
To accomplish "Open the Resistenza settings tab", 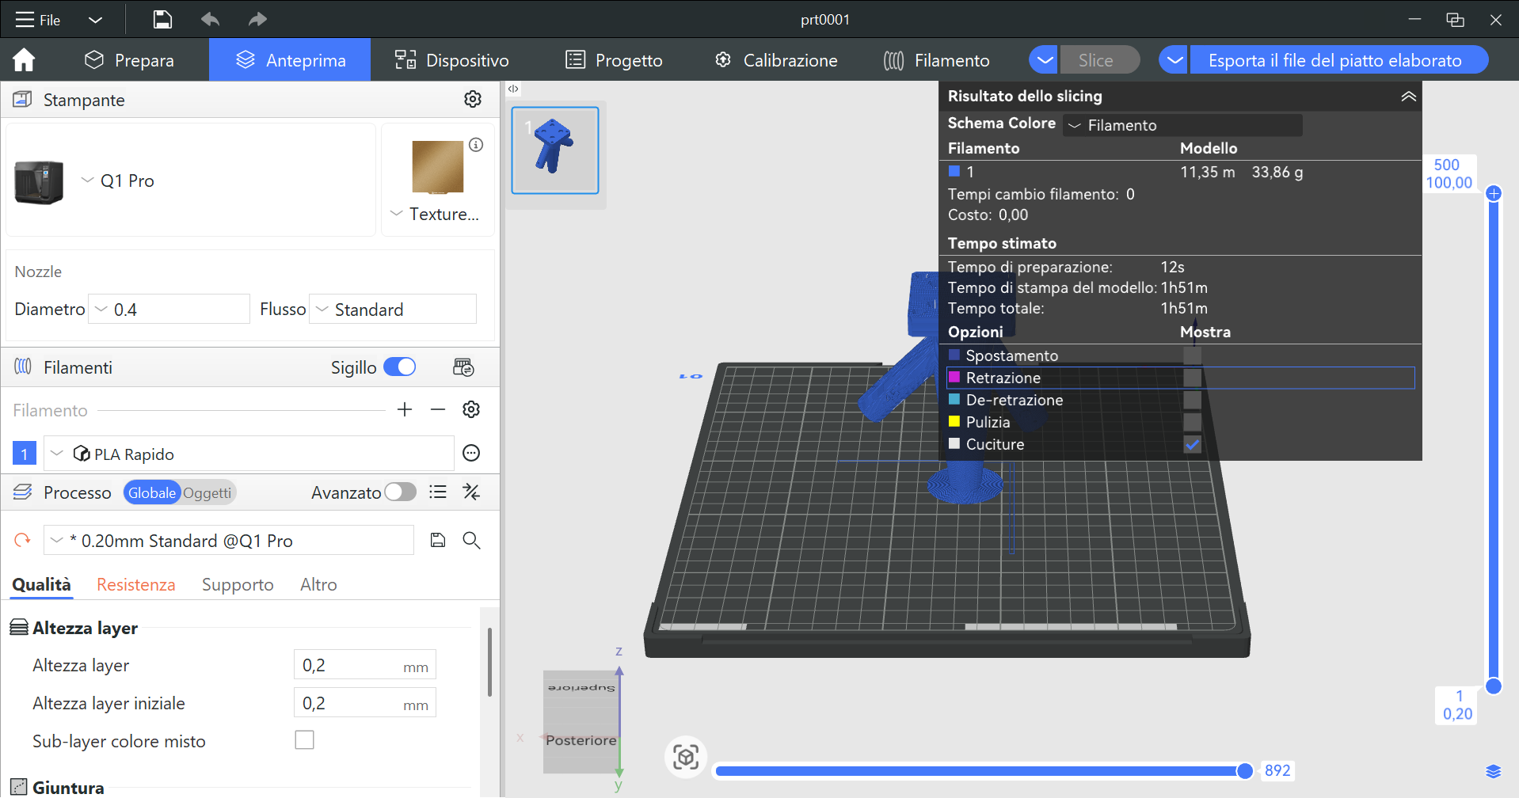I will pos(135,584).
